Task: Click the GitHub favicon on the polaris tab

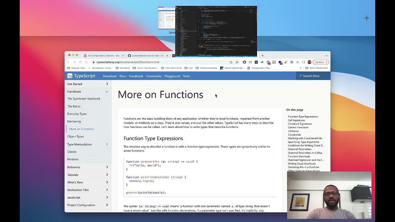Action: (129, 55)
